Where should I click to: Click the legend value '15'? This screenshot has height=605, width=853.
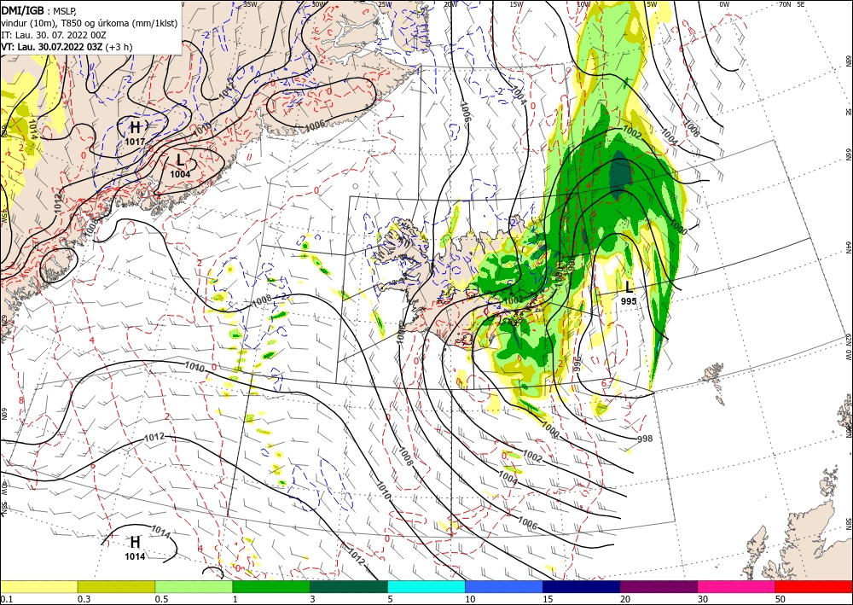548,599
